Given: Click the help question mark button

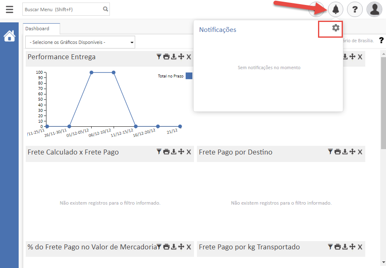Looking at the screenshot, I should point(355,9).
